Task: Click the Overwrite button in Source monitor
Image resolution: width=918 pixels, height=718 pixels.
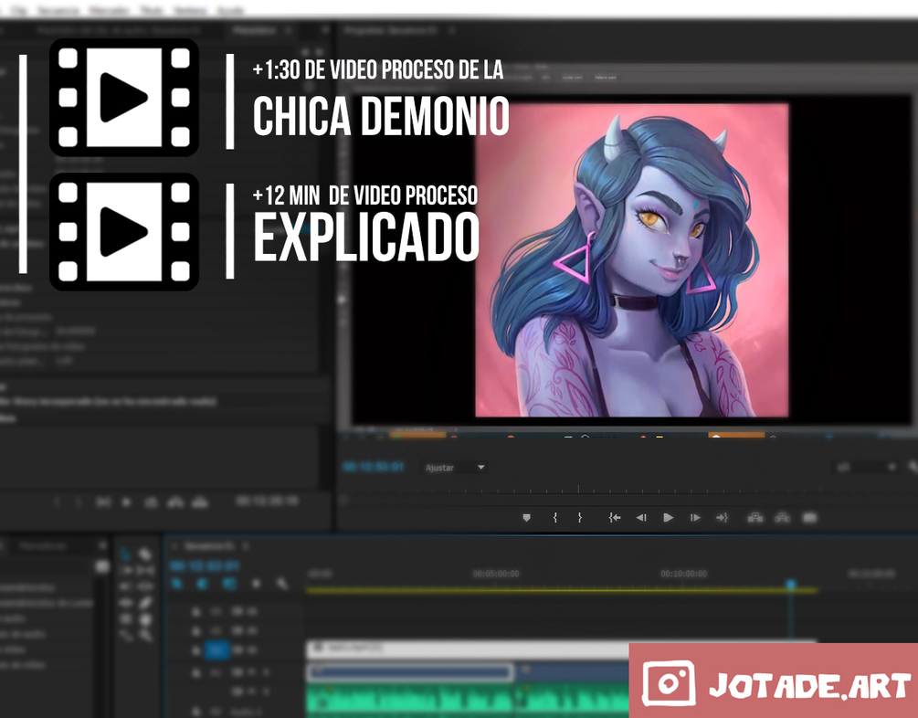Action: coord(200,502)
